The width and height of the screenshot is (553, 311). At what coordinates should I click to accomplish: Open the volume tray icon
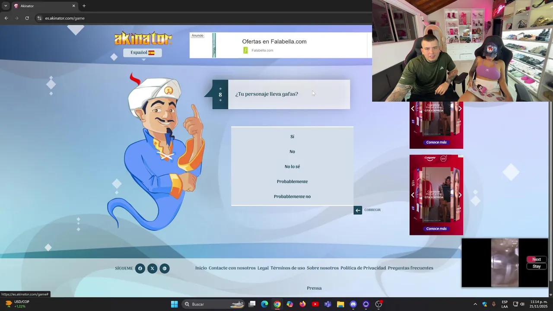point(523,304)
